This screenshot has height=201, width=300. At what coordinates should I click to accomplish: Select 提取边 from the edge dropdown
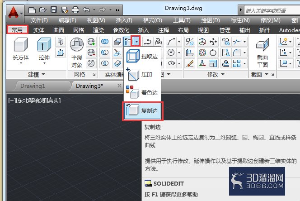tap(142, 56)
